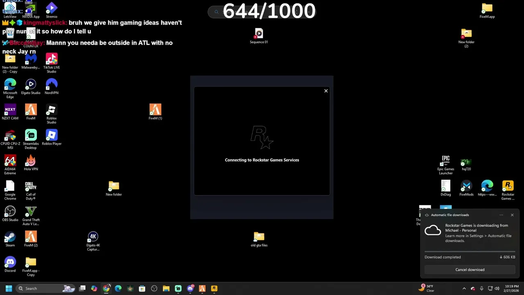Image resolution: width=524 pixels, height=295 pixels.
Task: Expand the hidden system tray icons chevron
Action: [464, 288]
